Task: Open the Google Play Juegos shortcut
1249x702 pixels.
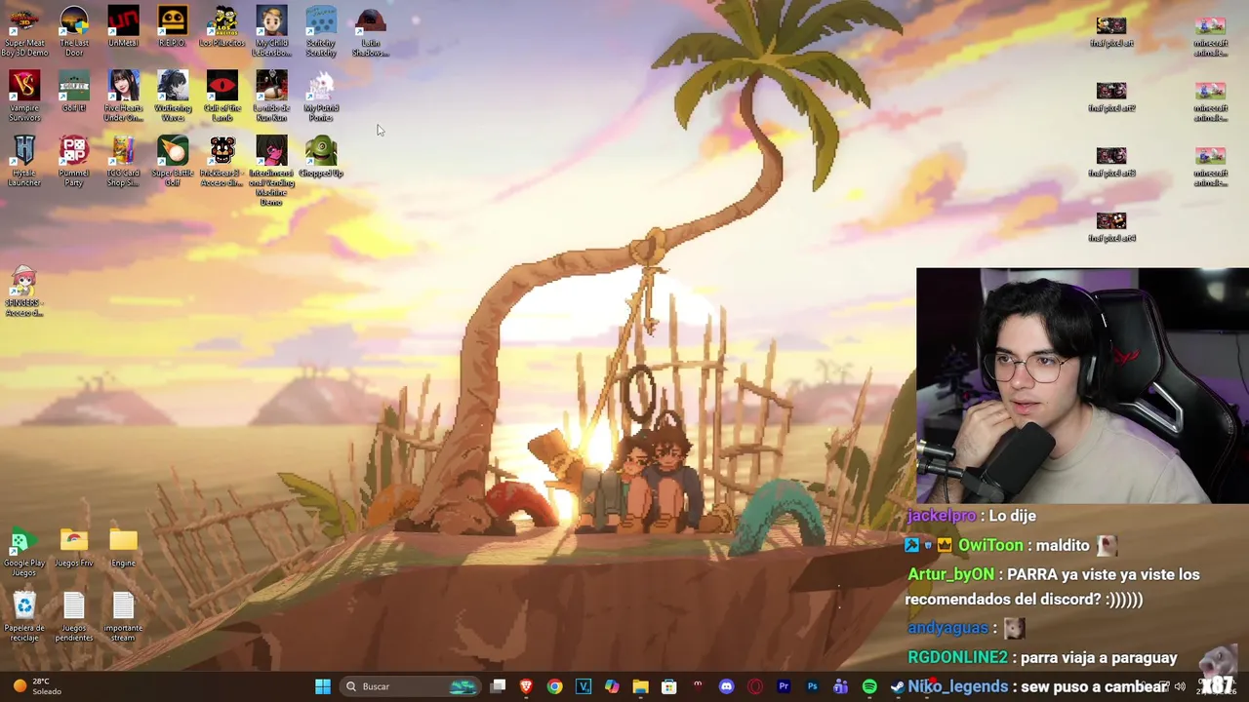Action: click(x=24, y=553)
